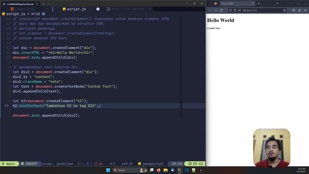Open a new browser tab
The width and height of the screenshot is (309, 174).
[259, 3]
